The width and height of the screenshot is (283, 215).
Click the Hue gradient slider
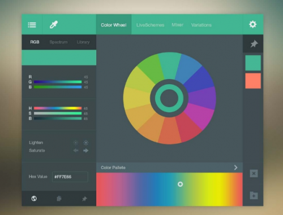click(x=58, y=108)
